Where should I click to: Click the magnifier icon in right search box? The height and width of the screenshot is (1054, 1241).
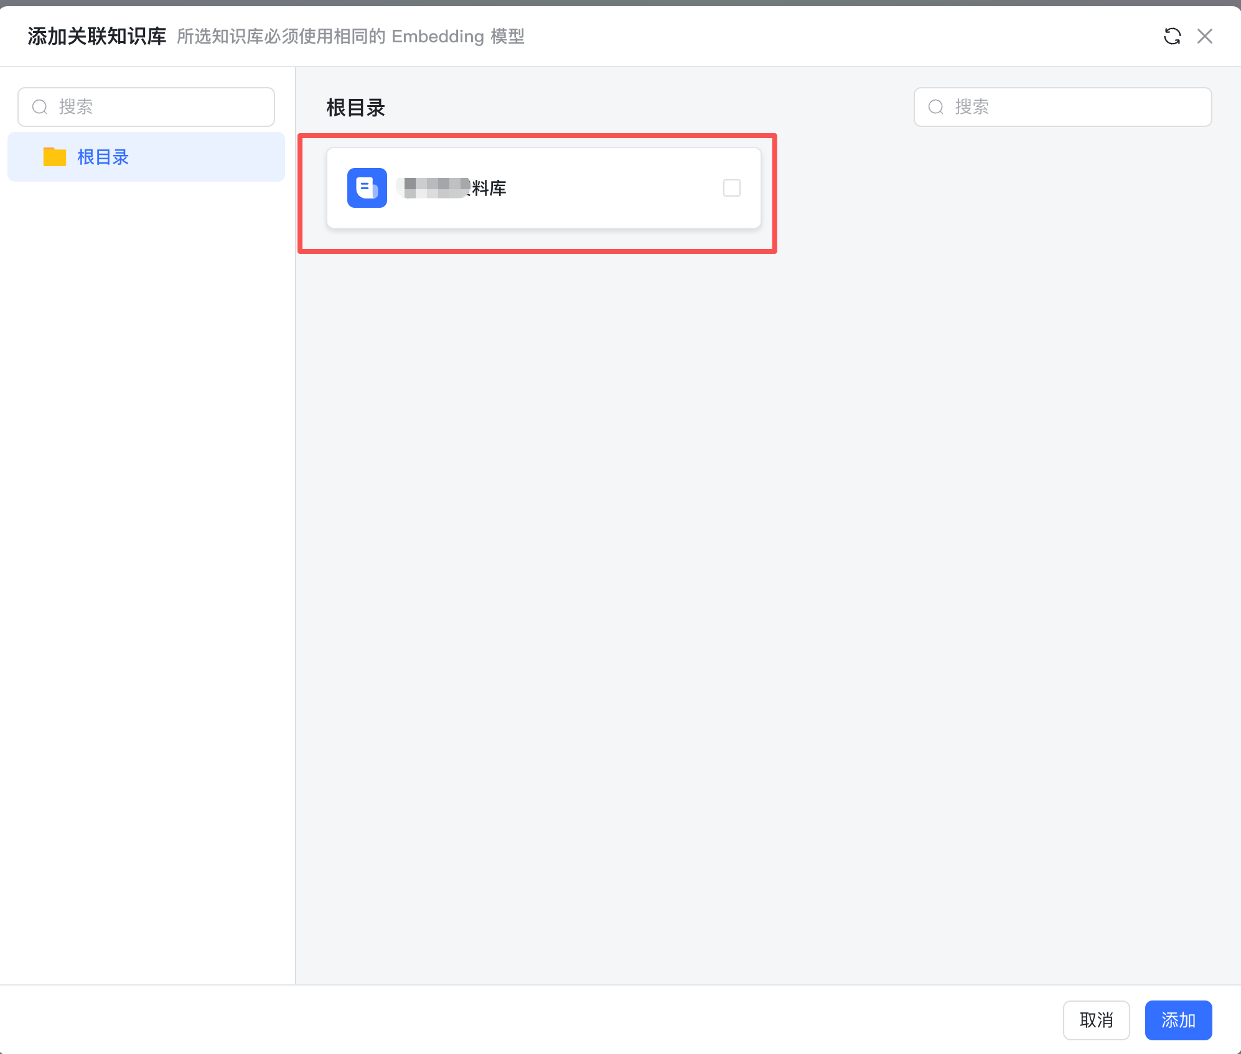coord(936,107)
